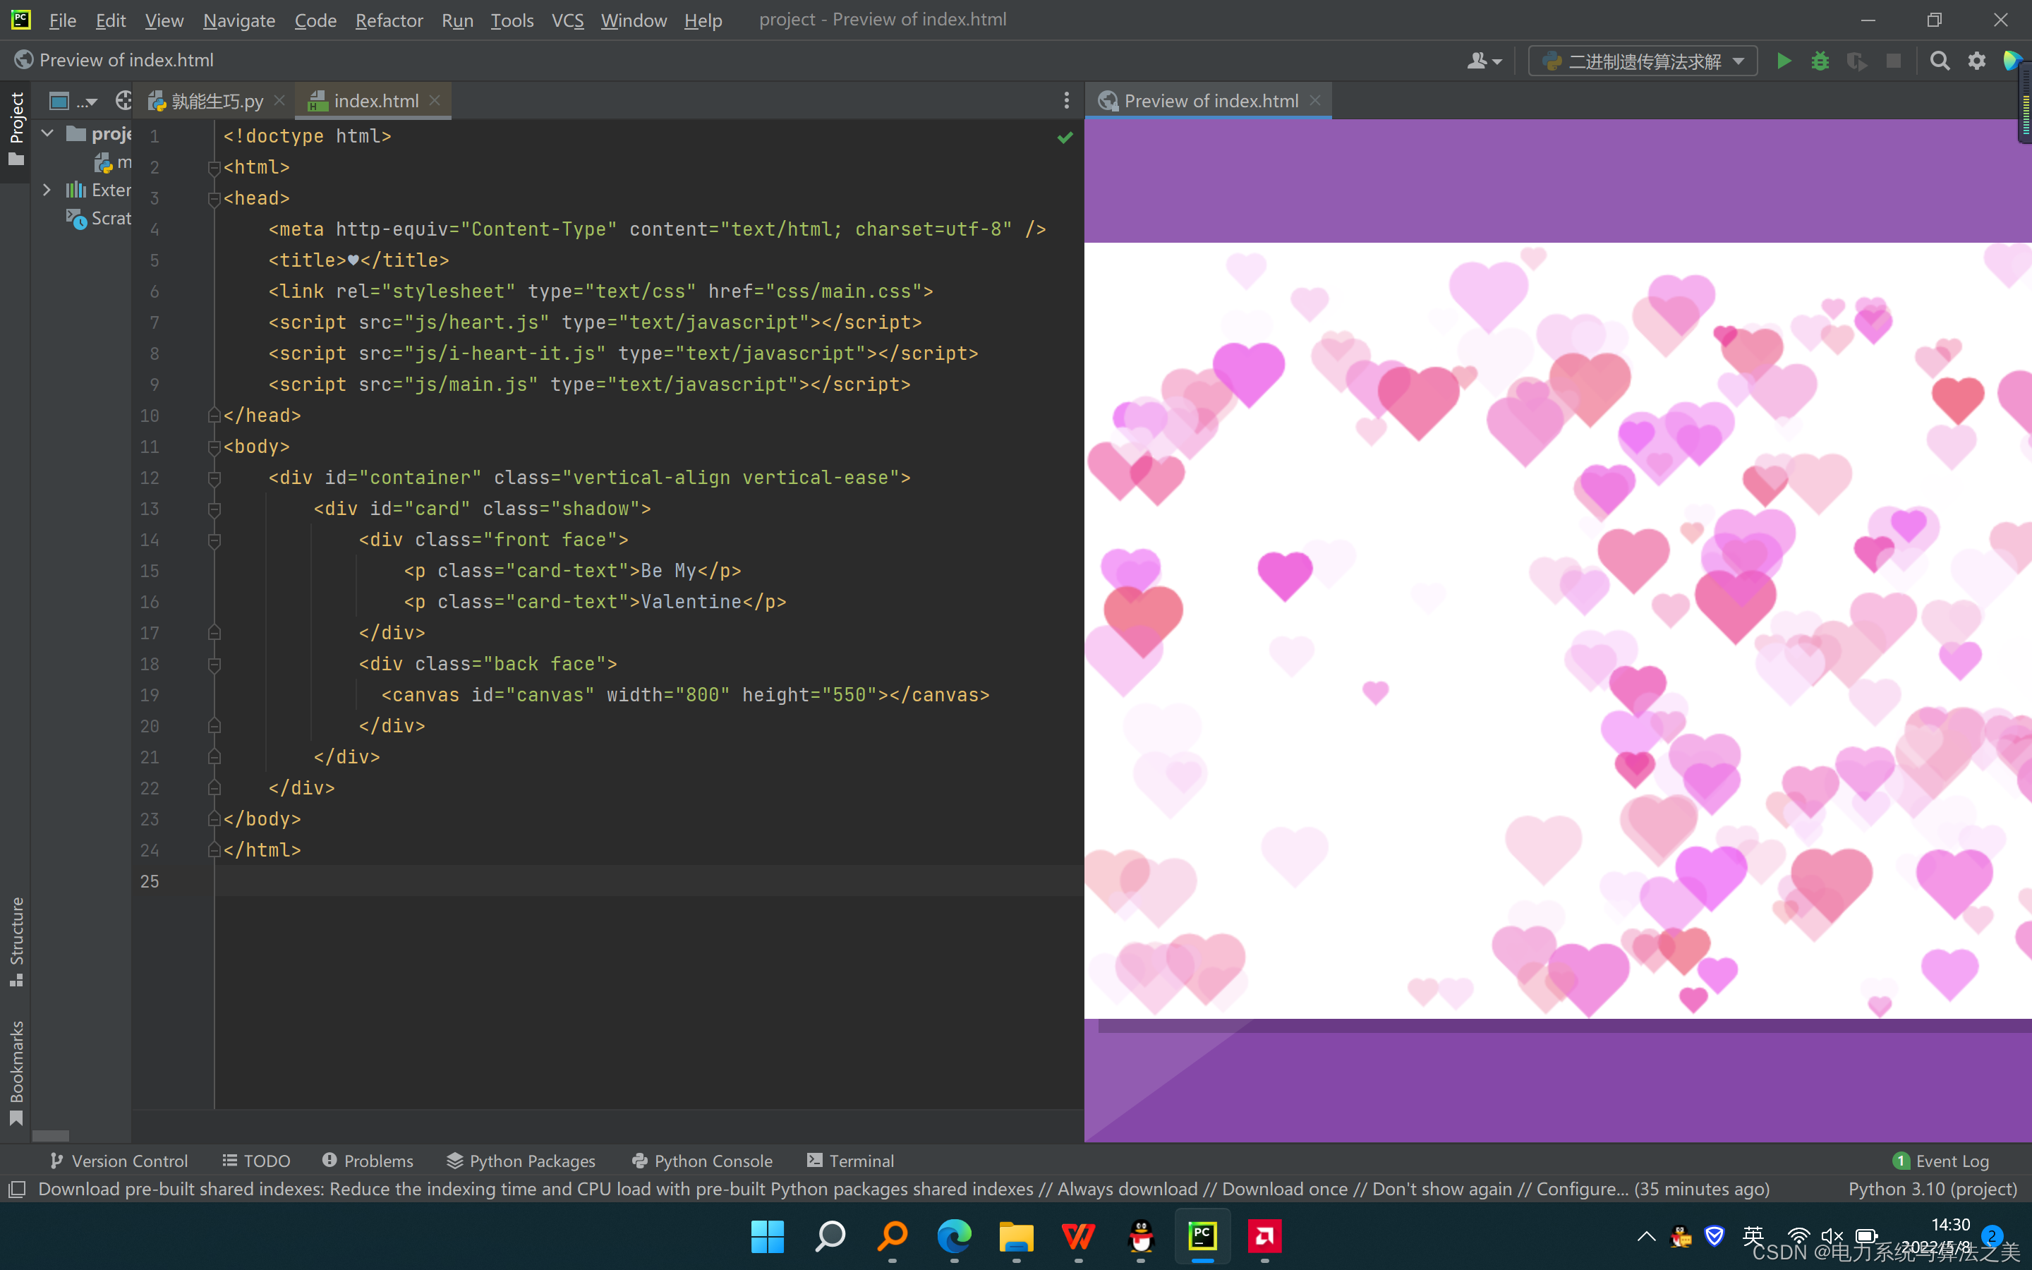Open the File menu
2032x1270 pixels.
point(62,20)
